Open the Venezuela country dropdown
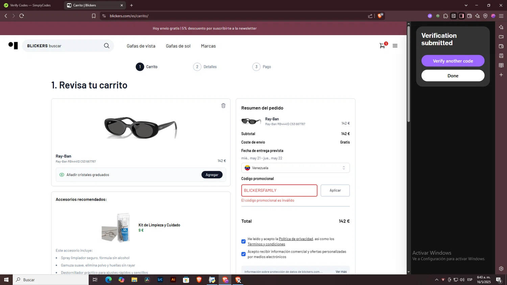 coord(295,168)
